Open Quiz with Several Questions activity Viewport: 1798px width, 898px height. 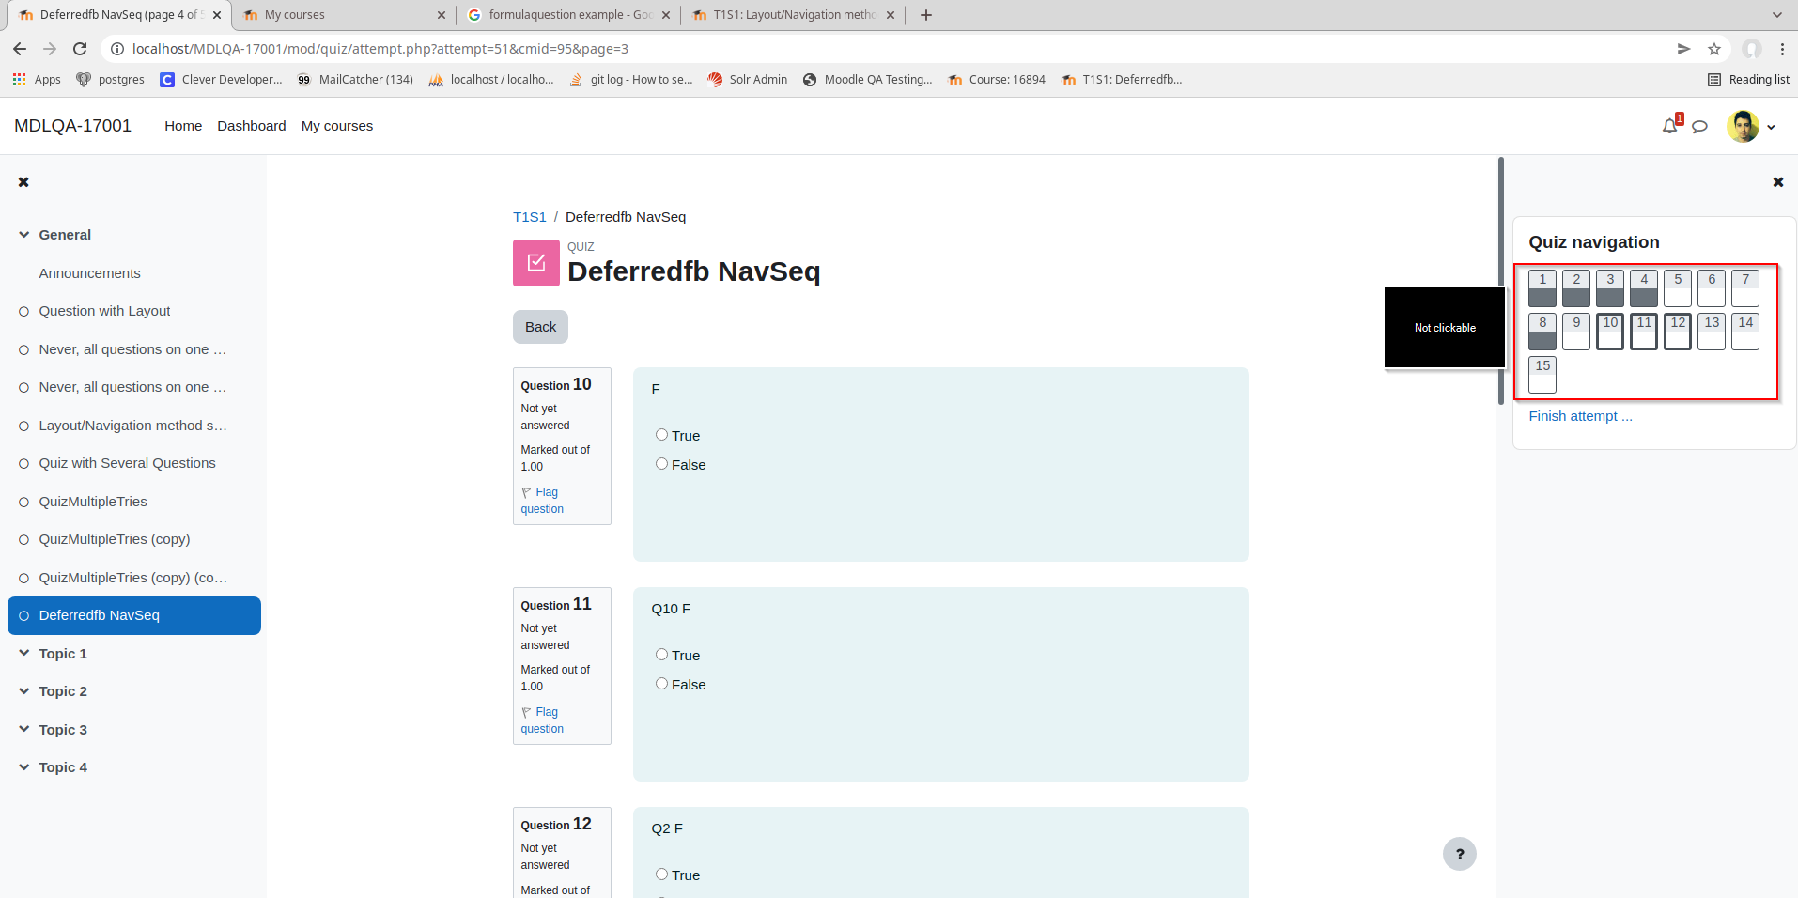(x=127, y=463)
